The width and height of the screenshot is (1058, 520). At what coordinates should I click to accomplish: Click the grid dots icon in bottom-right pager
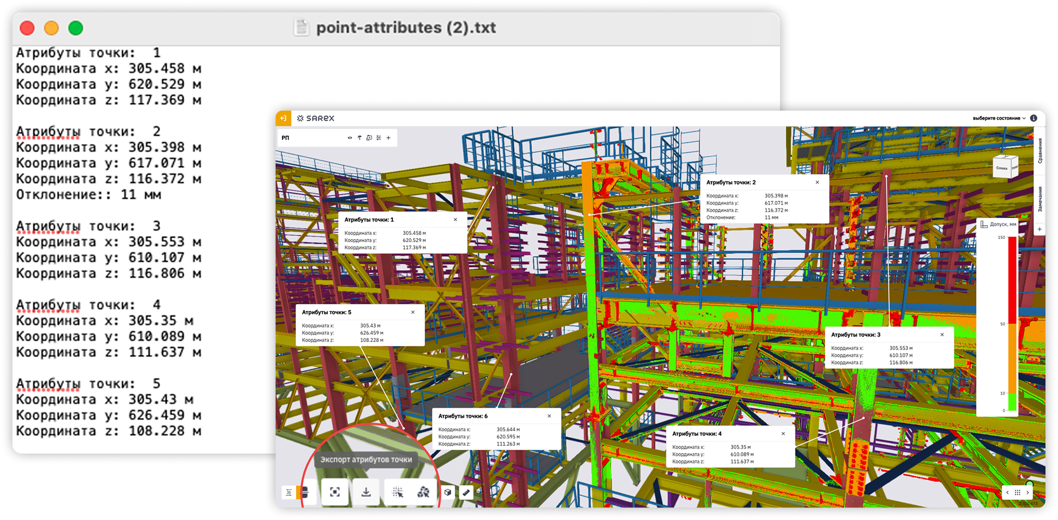[x=1018, y=493]
